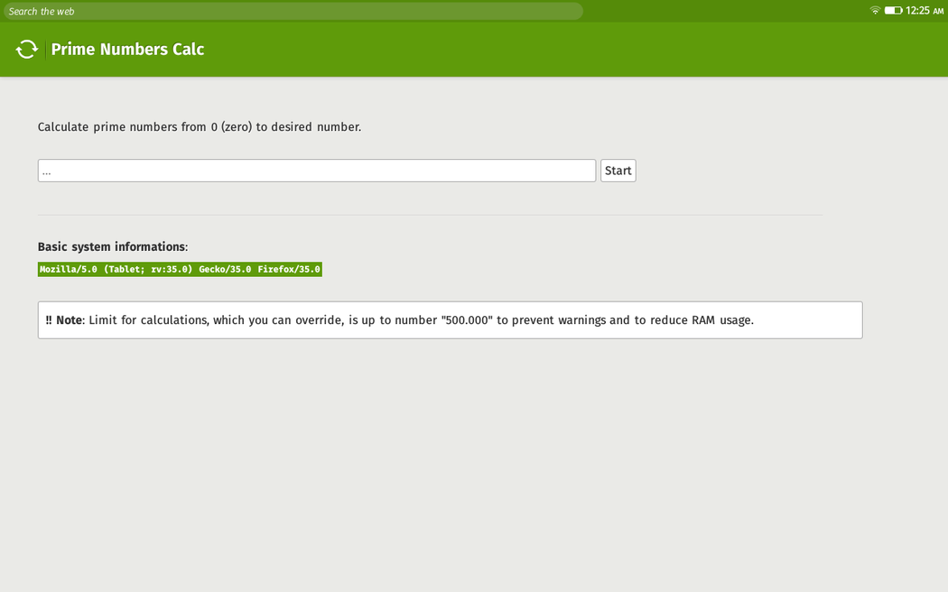
Task: Click the AM indicator next to the clock
Action: 938,11
